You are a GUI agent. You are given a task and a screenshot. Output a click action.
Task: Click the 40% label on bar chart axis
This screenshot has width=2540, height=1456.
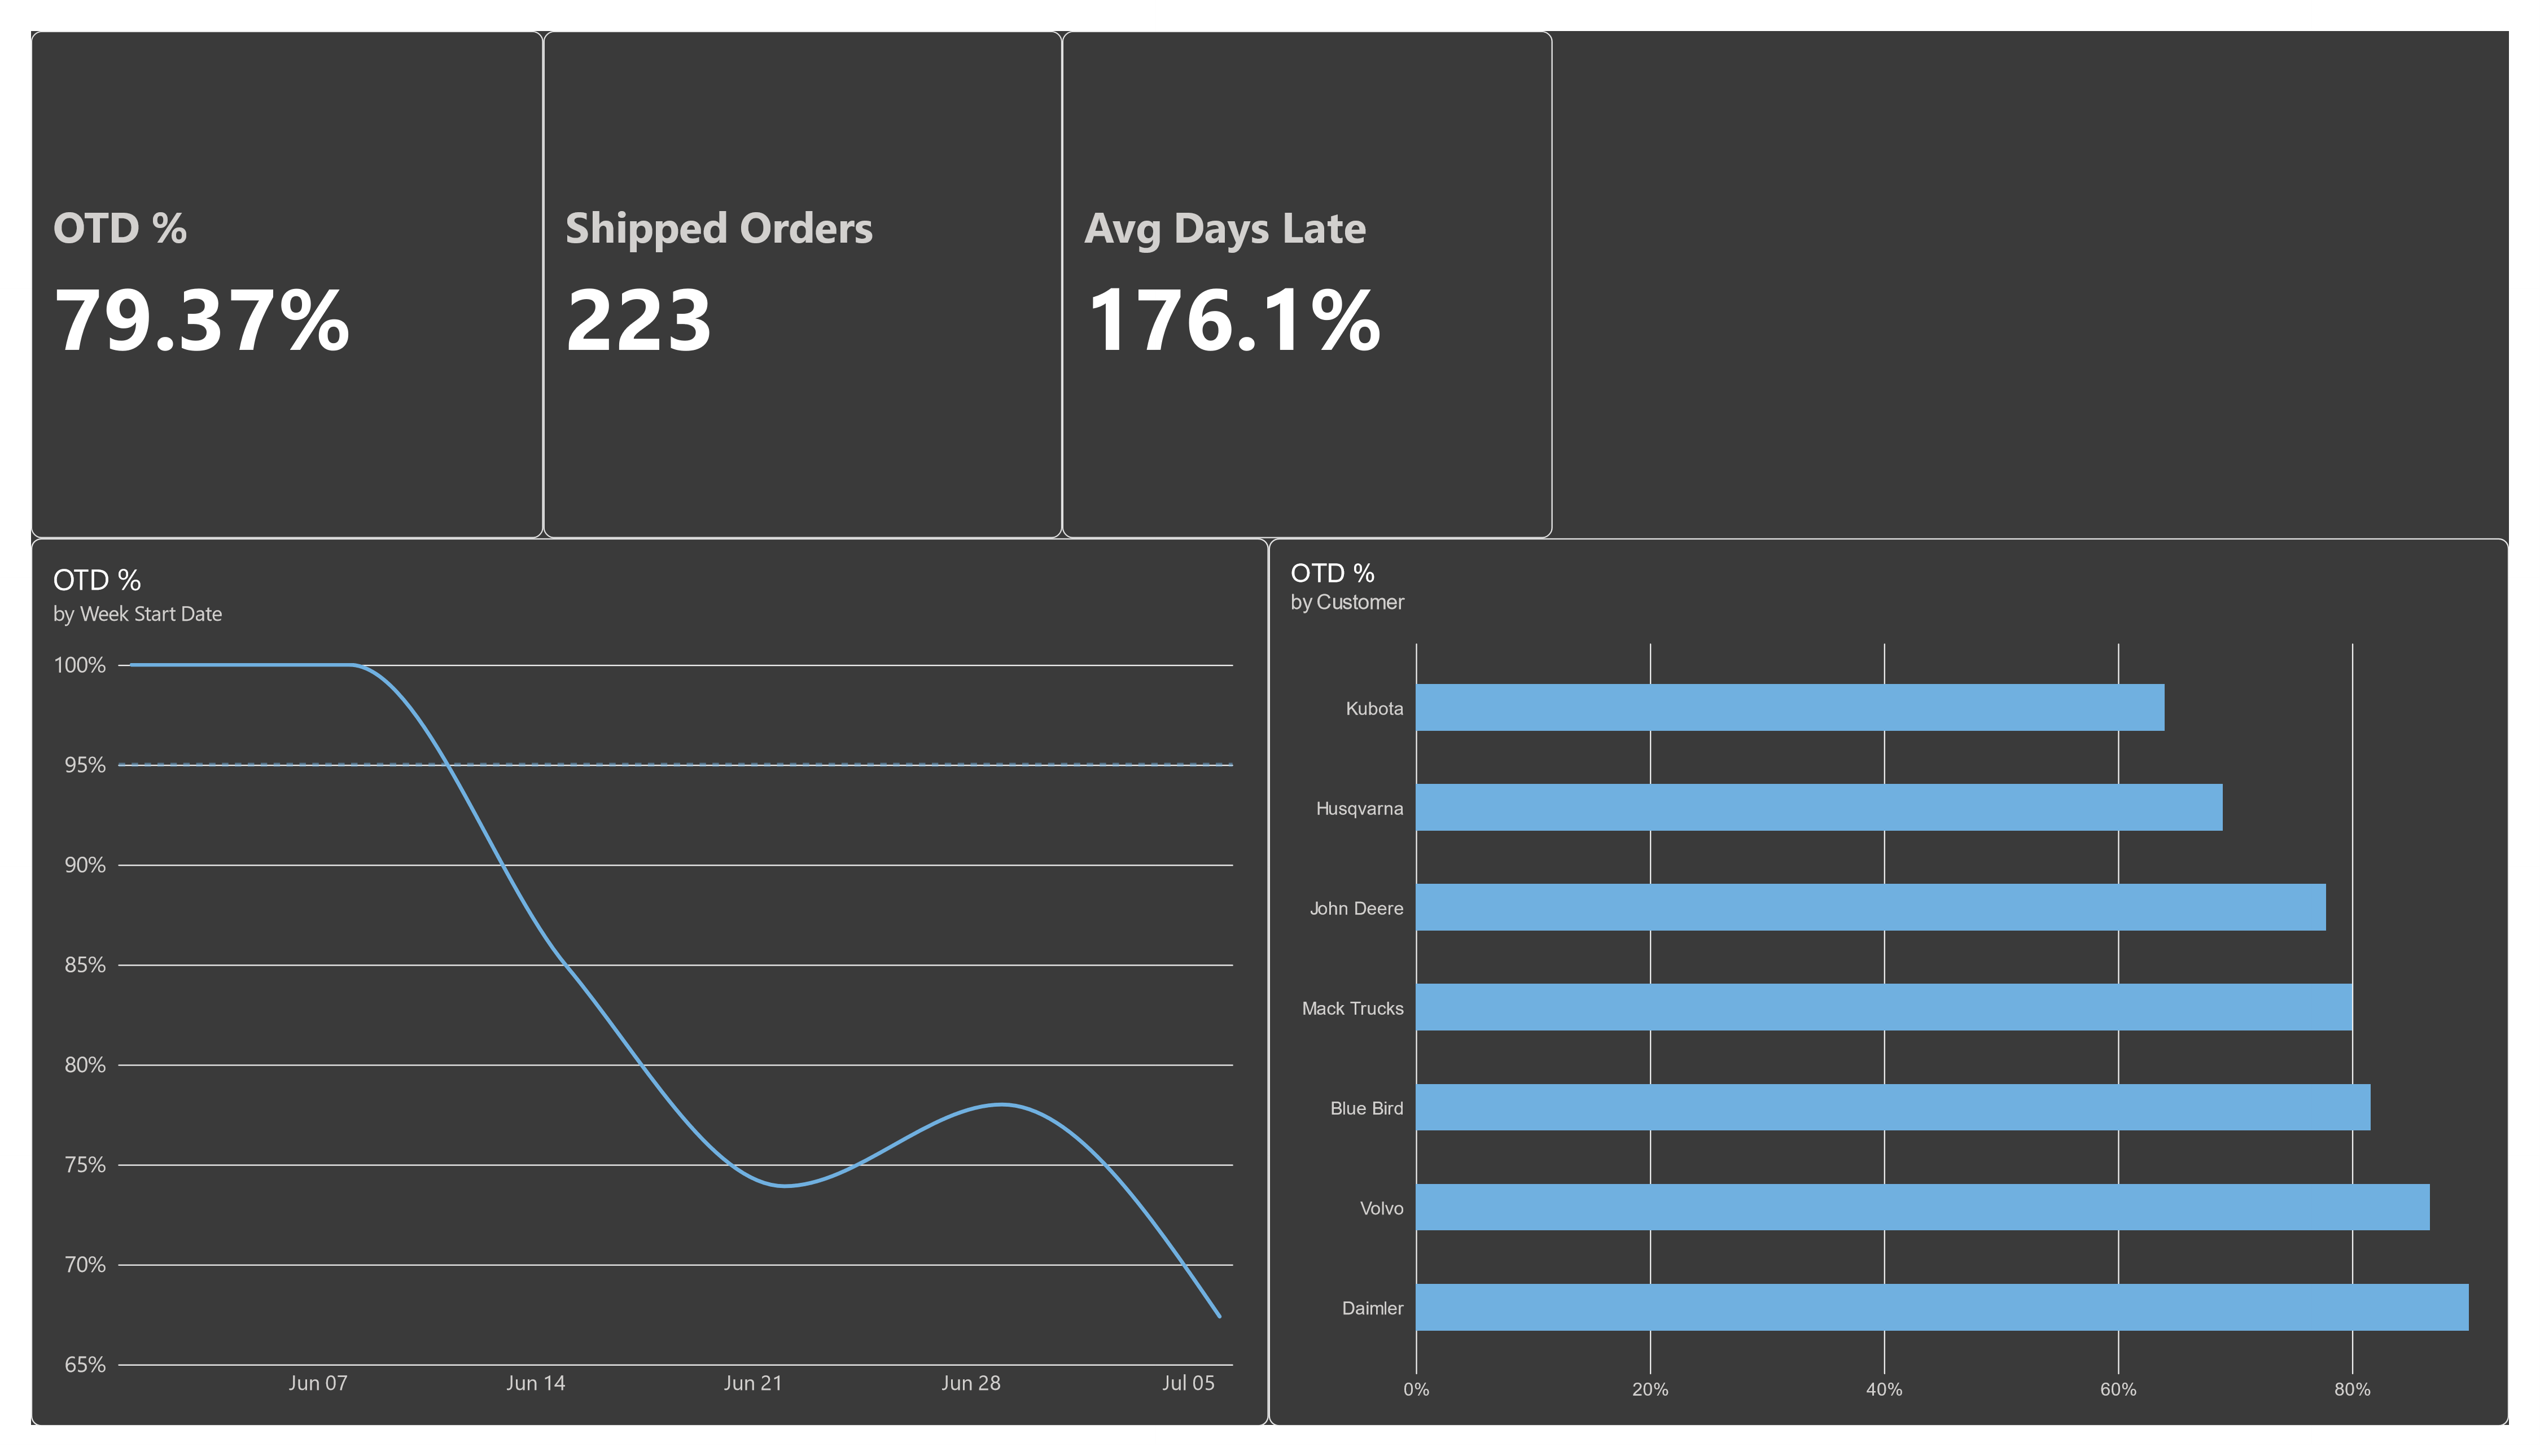point(1884,1391)
